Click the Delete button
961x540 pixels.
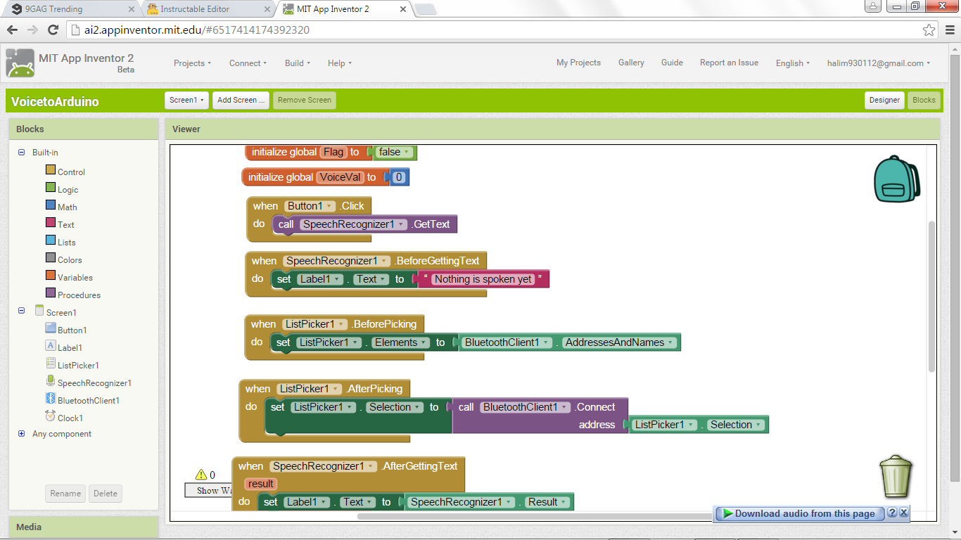(106, 494)
